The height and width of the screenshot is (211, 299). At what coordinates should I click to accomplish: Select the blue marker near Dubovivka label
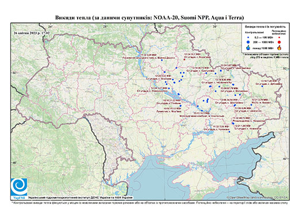[262, 86]
